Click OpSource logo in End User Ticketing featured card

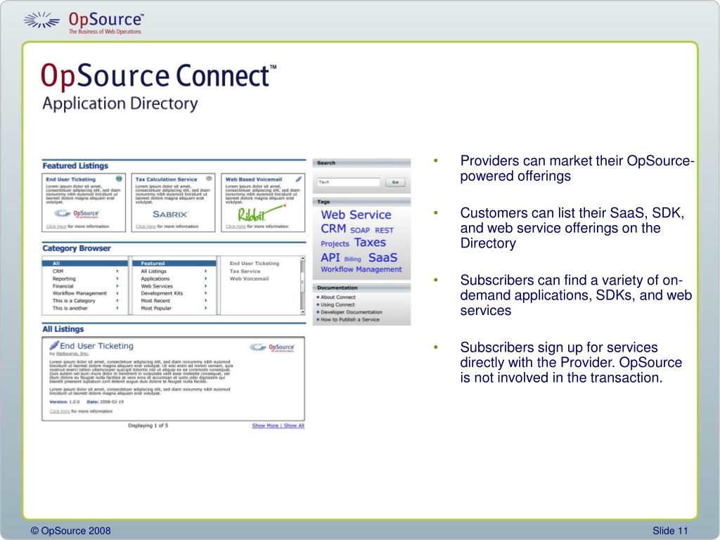click(x=77, y=214)
